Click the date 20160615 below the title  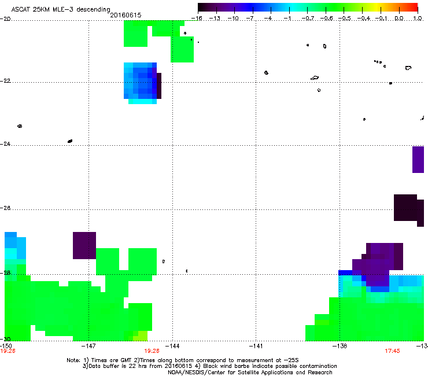(126, 15)
